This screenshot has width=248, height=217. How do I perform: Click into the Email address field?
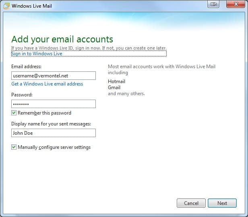(54, 75)
